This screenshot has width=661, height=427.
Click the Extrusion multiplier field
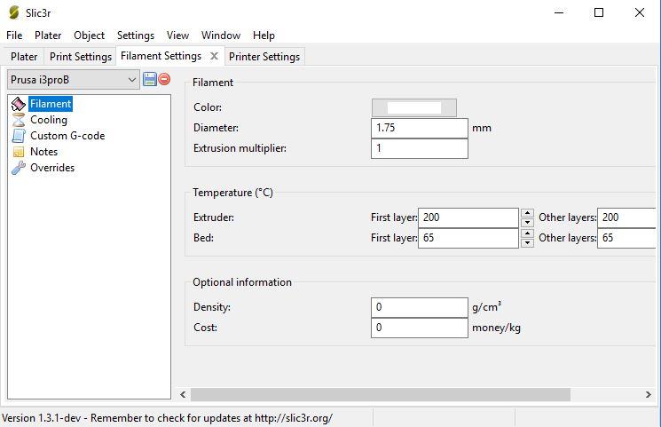point(419,148)
